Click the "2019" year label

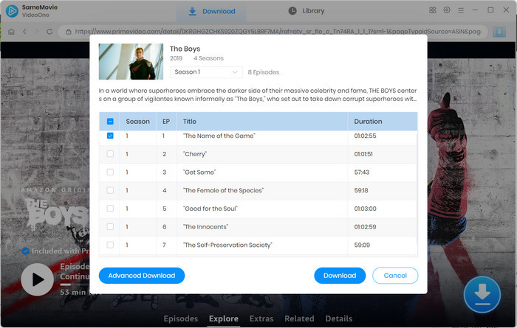coord(176,58)
